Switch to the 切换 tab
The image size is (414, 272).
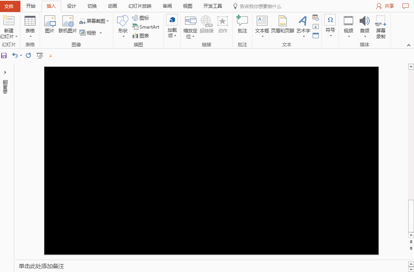point(92,6)
